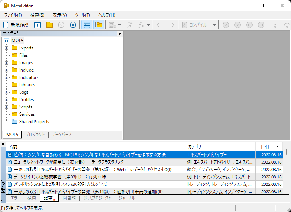Click the VAR variable insert icon
291x212 pixels.
coord(130,25)
